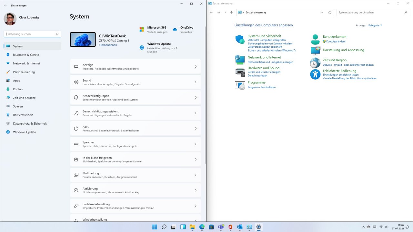The image size is (413, 232).
Task: Click the Anzeige monitor icon
Action: point(76,67)
